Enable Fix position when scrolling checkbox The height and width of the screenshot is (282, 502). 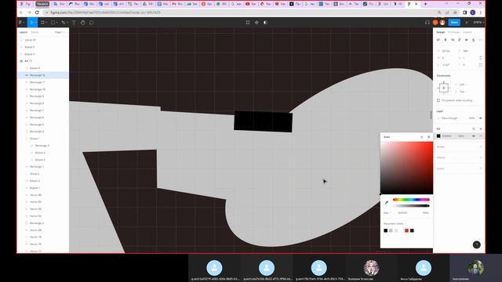click(x=438, y=100)
